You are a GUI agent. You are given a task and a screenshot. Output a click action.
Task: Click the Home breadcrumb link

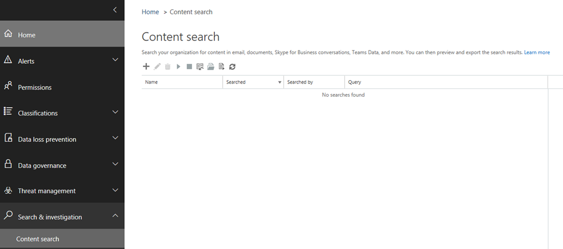point(150,12)
